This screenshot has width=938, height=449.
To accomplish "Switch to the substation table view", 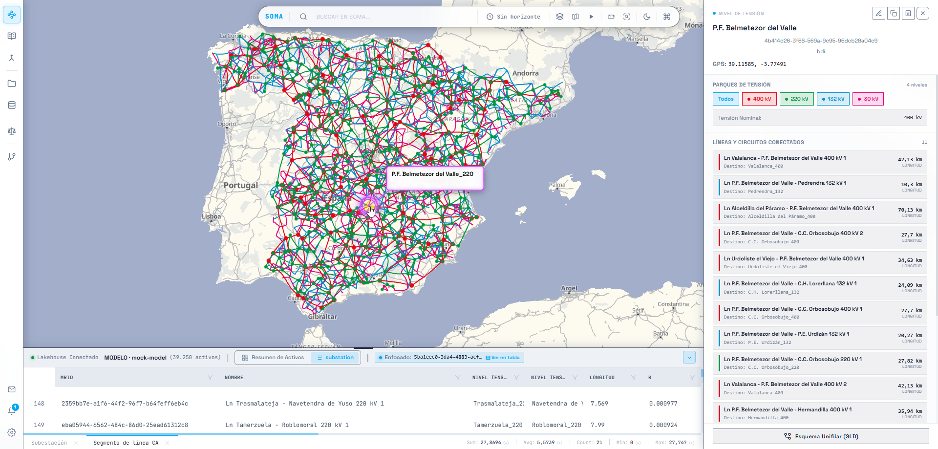I will tap(335, 358).
